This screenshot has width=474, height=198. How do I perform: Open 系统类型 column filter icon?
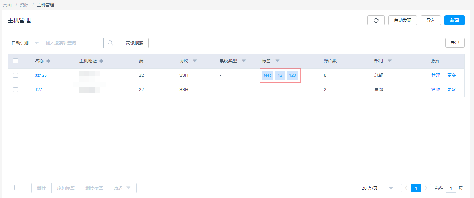coord(244,61)
